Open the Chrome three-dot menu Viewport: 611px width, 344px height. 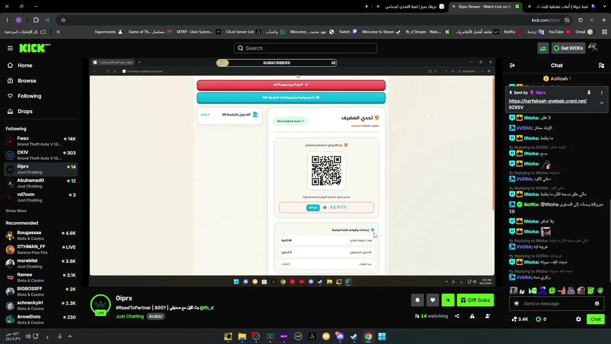[x=7, y=20]
